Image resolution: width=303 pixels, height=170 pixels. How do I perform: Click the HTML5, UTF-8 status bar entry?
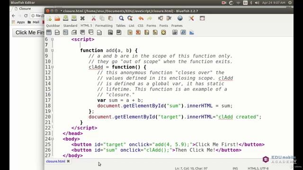pos(258,168)
